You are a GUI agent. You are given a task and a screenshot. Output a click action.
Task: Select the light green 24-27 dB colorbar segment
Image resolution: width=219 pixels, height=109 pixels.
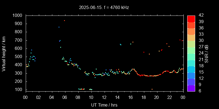[x=191, y=50]
